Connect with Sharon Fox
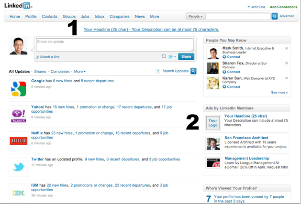Image resolution: width=301 pixels, height=204 pixels. point(233,72)
